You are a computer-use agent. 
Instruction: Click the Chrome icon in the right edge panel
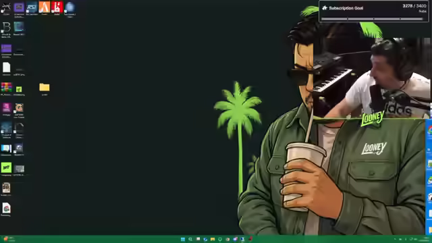[430, 131]
